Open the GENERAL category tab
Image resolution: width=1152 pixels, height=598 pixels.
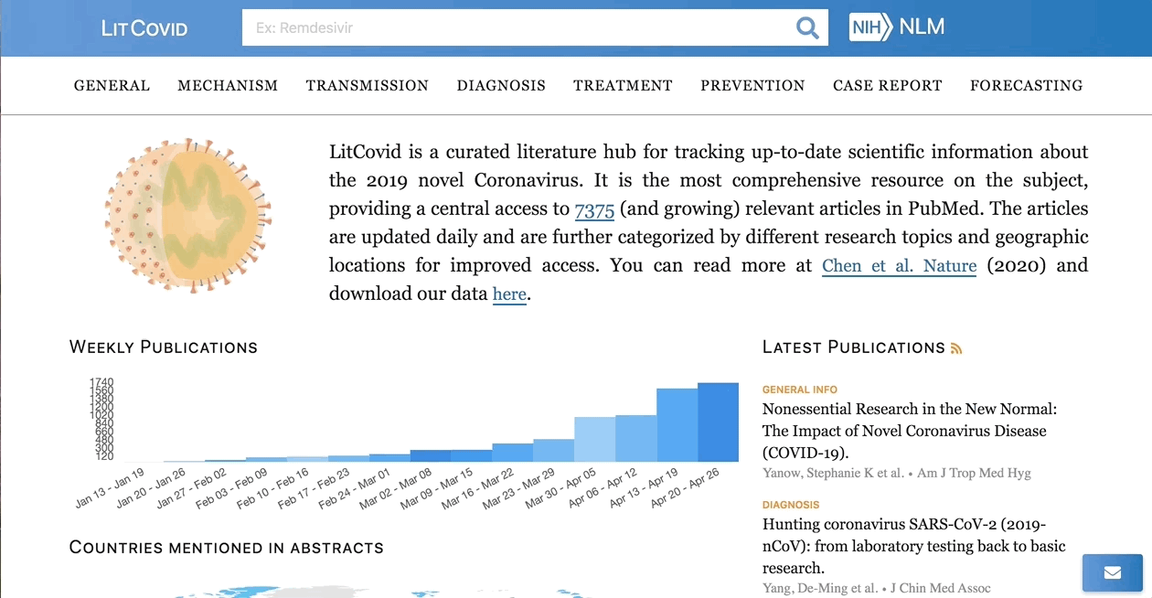[112, 85]
